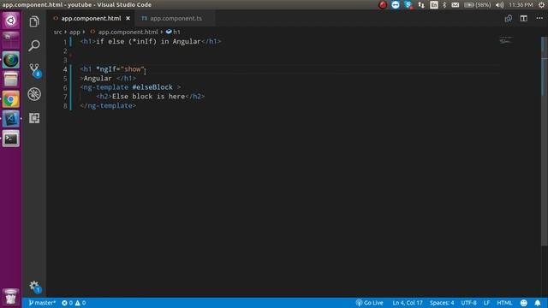The height and width of the screenshot is (308, 548).
Task: Open the battery indicator showing 98%
Action: 477,5
